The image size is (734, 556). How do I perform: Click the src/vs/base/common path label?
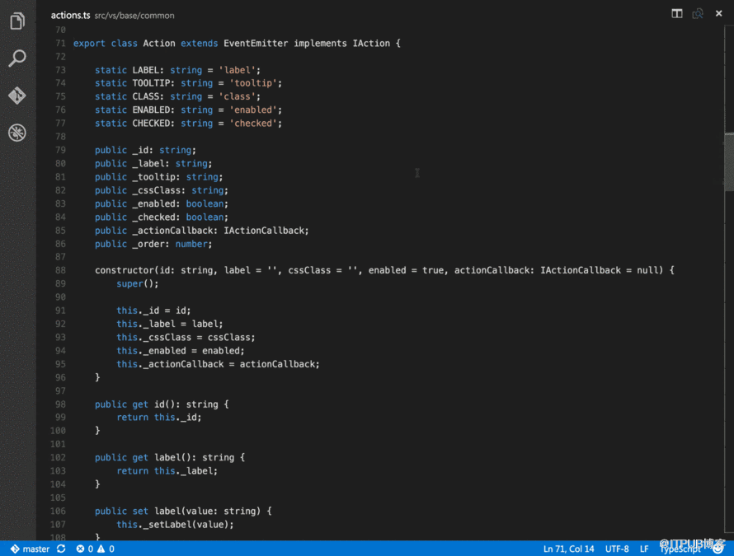point(134,16)
